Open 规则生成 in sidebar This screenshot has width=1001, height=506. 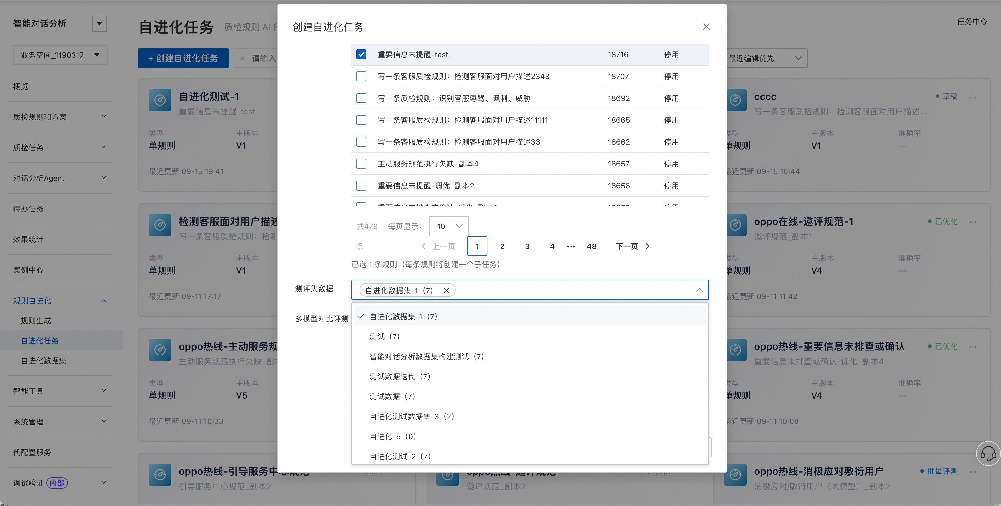(x=36, y=321)
